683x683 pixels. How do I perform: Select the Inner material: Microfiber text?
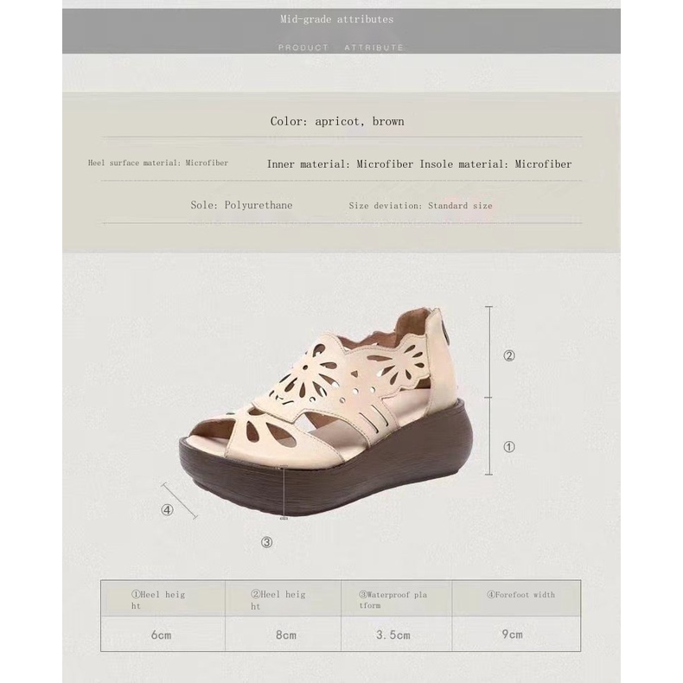coord(341,163)
